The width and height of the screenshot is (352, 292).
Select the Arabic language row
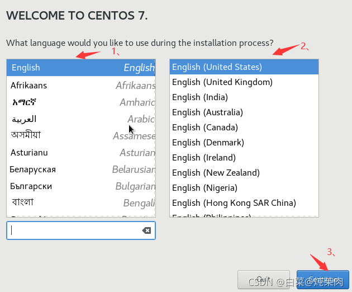pos(81,119)
